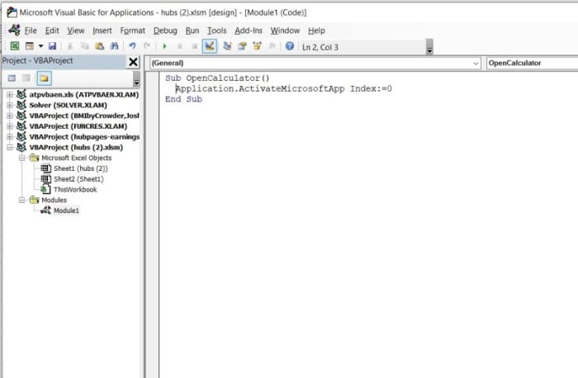Screen dimensions: 578x378
Task: Click the Redo arrow icon
Action: click(147, 46)
